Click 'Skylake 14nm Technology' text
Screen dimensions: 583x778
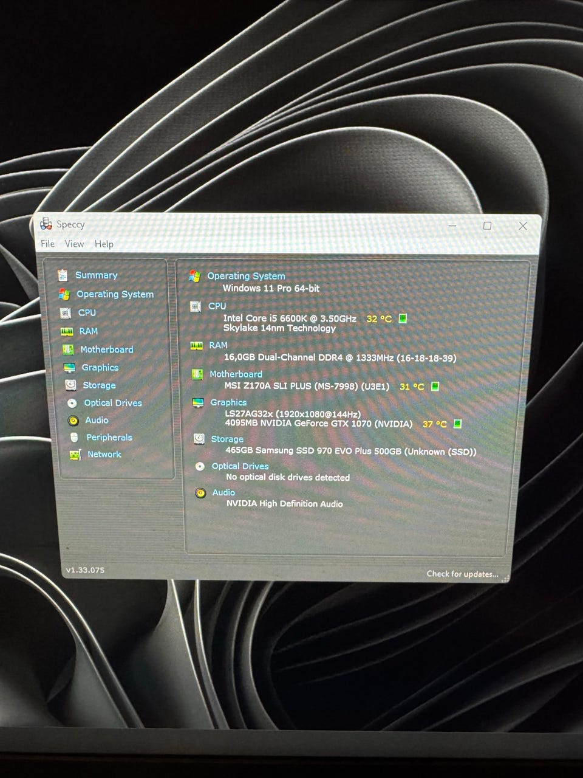[x=279, y=328]
